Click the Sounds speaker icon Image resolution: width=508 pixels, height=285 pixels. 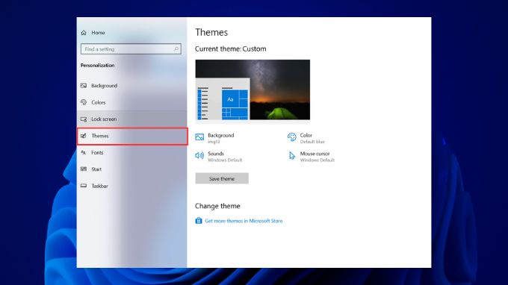click(x=199, y=156)
